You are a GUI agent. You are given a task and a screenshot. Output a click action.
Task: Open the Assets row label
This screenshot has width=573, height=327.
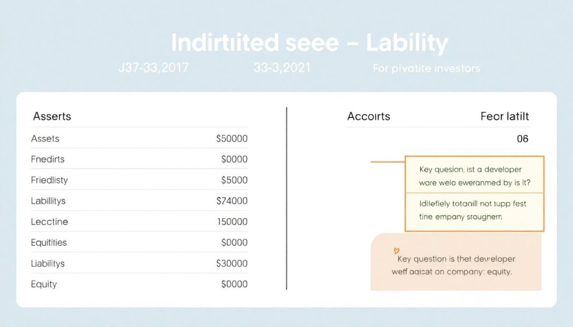coord(45,139)
